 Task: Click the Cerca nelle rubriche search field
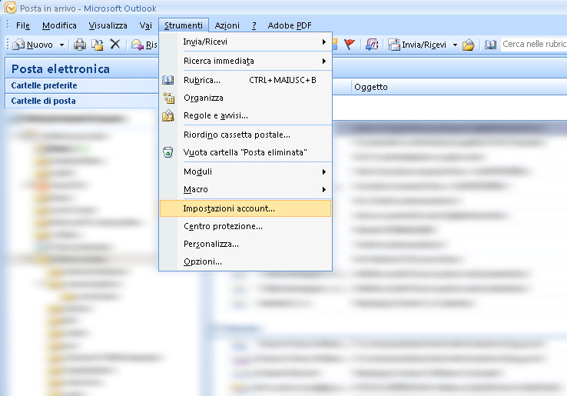(534, 44)
